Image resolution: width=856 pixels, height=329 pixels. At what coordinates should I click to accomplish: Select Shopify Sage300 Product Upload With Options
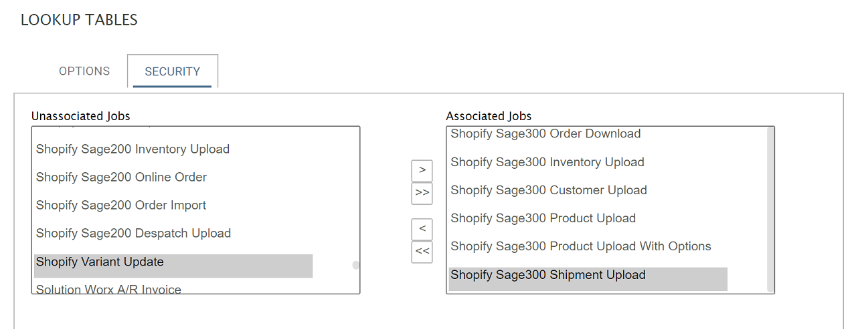click(x=580, y=246)
